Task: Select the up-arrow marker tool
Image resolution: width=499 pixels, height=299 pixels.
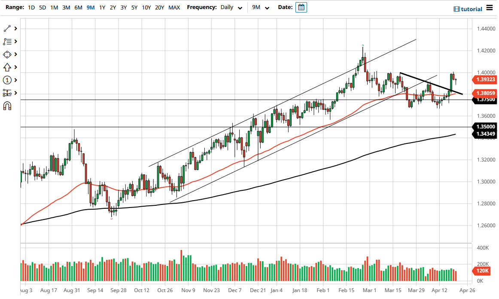Action: [x=7, y=67]
